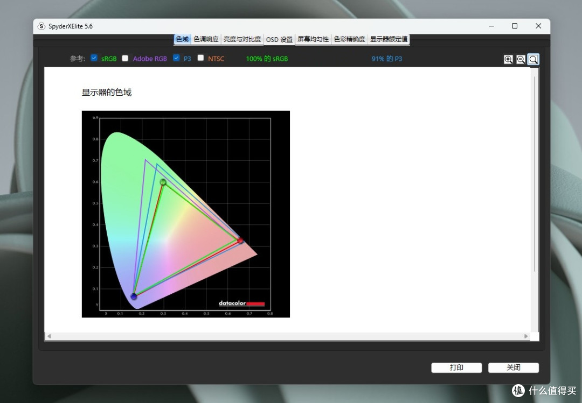Go to the 色彩精确度 tab
Viewport: 582px width, 403px height.
click(x=349, y=39)
